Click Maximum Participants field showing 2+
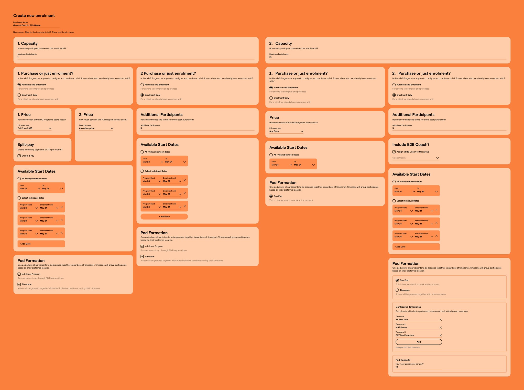 pyautogui.click(x=388, y=57)
